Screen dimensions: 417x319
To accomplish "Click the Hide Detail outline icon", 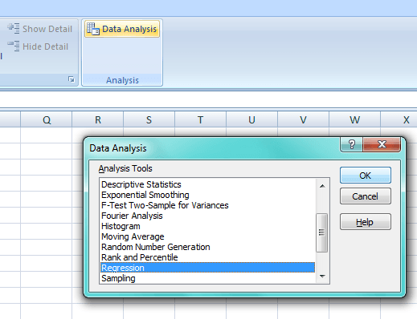I will pos(14,46).
